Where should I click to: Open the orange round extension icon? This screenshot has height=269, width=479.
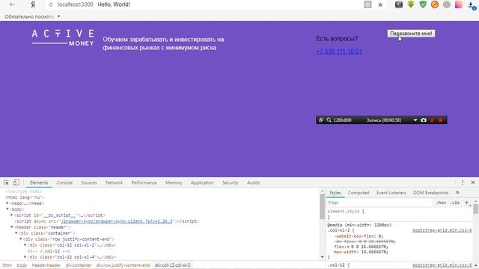click(435, 4)
